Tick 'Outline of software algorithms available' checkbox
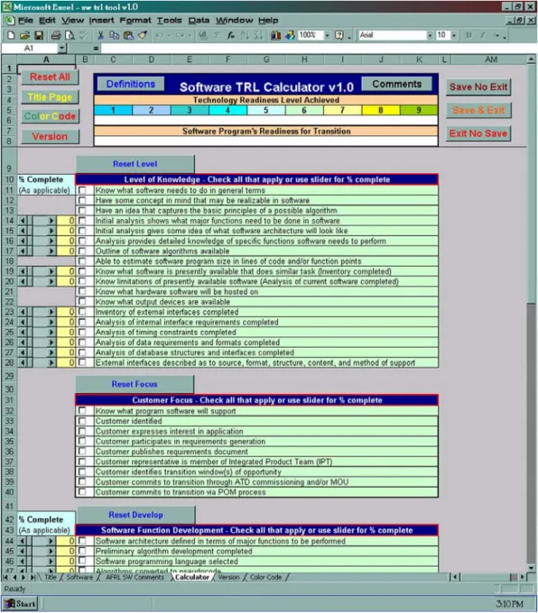Viewport: 538px width, 613px height. 82,251
